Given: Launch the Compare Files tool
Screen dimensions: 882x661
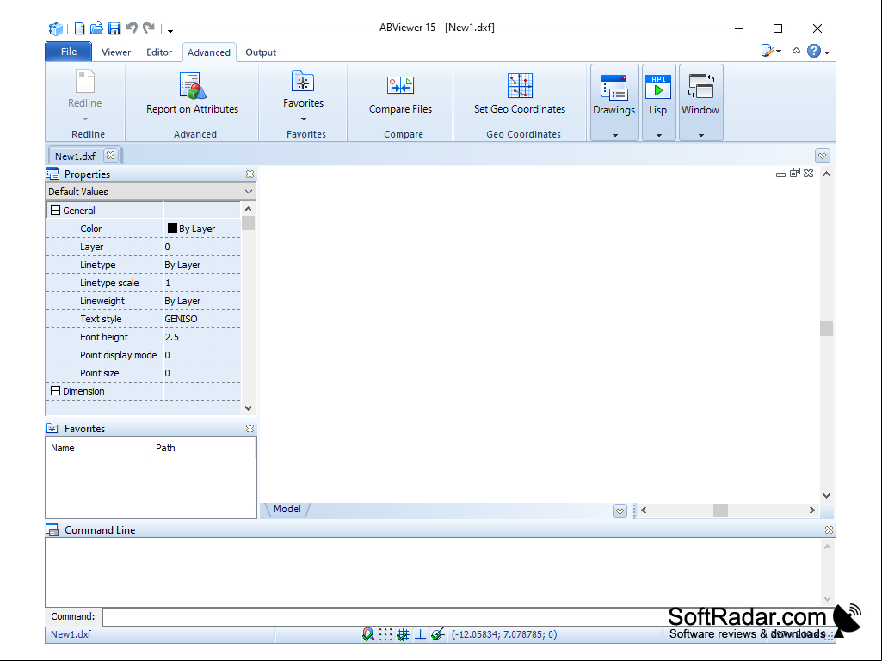Looking at the screenshot, I should (x=400, y=94).
